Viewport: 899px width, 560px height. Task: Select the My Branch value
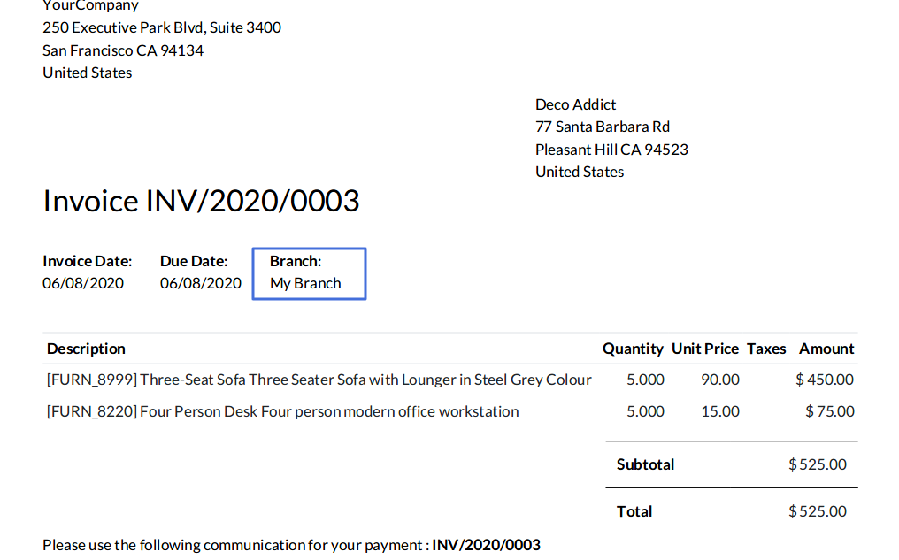[305, 284]
